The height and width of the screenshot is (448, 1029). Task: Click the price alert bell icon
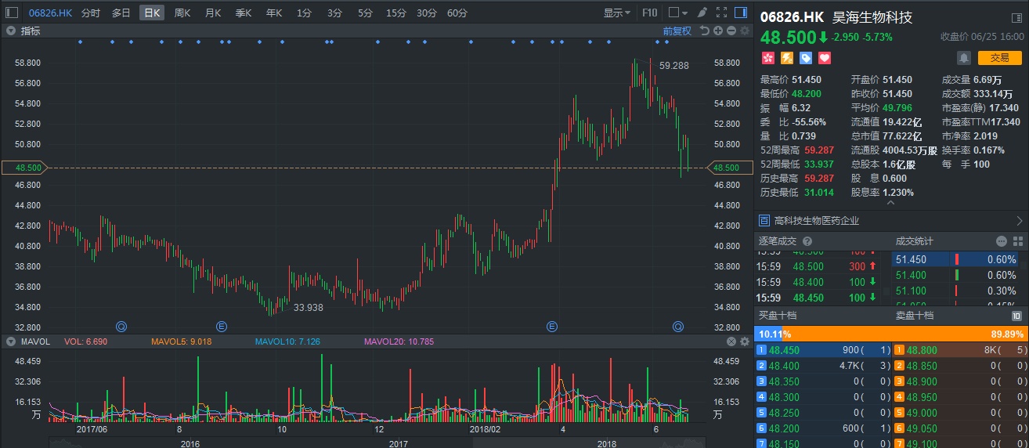click(x=963, y=57)
